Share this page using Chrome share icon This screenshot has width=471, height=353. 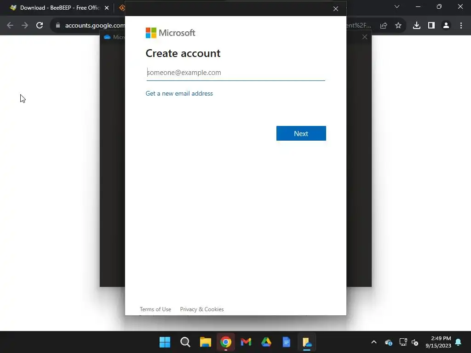coord(384,26)
